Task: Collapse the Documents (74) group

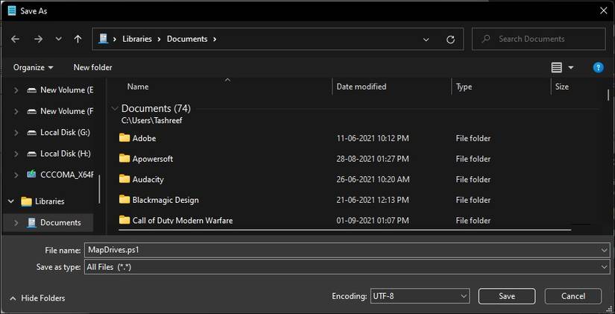Action: click(115, 108)
